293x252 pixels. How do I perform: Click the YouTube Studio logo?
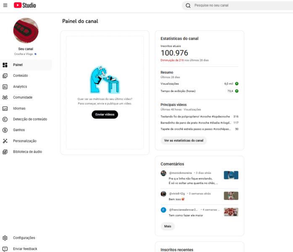pyautogui.click(x=25, y=5)
